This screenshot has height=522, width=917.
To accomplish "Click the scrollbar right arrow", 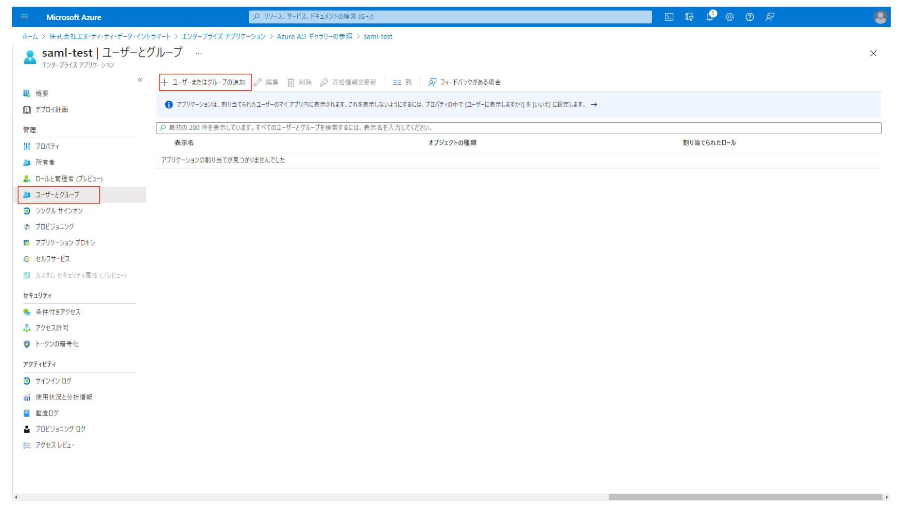I will click(887, 497).
